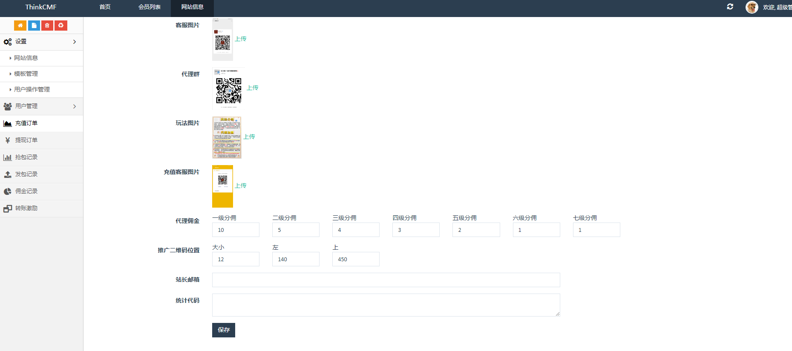Viewport: 792px width, 351px height.
Task: Expand the 设置 sidebar menu
Action: pyautogui.click(x=41, y=42)
